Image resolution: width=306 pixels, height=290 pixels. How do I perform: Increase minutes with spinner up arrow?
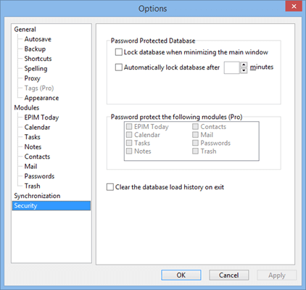244,65
